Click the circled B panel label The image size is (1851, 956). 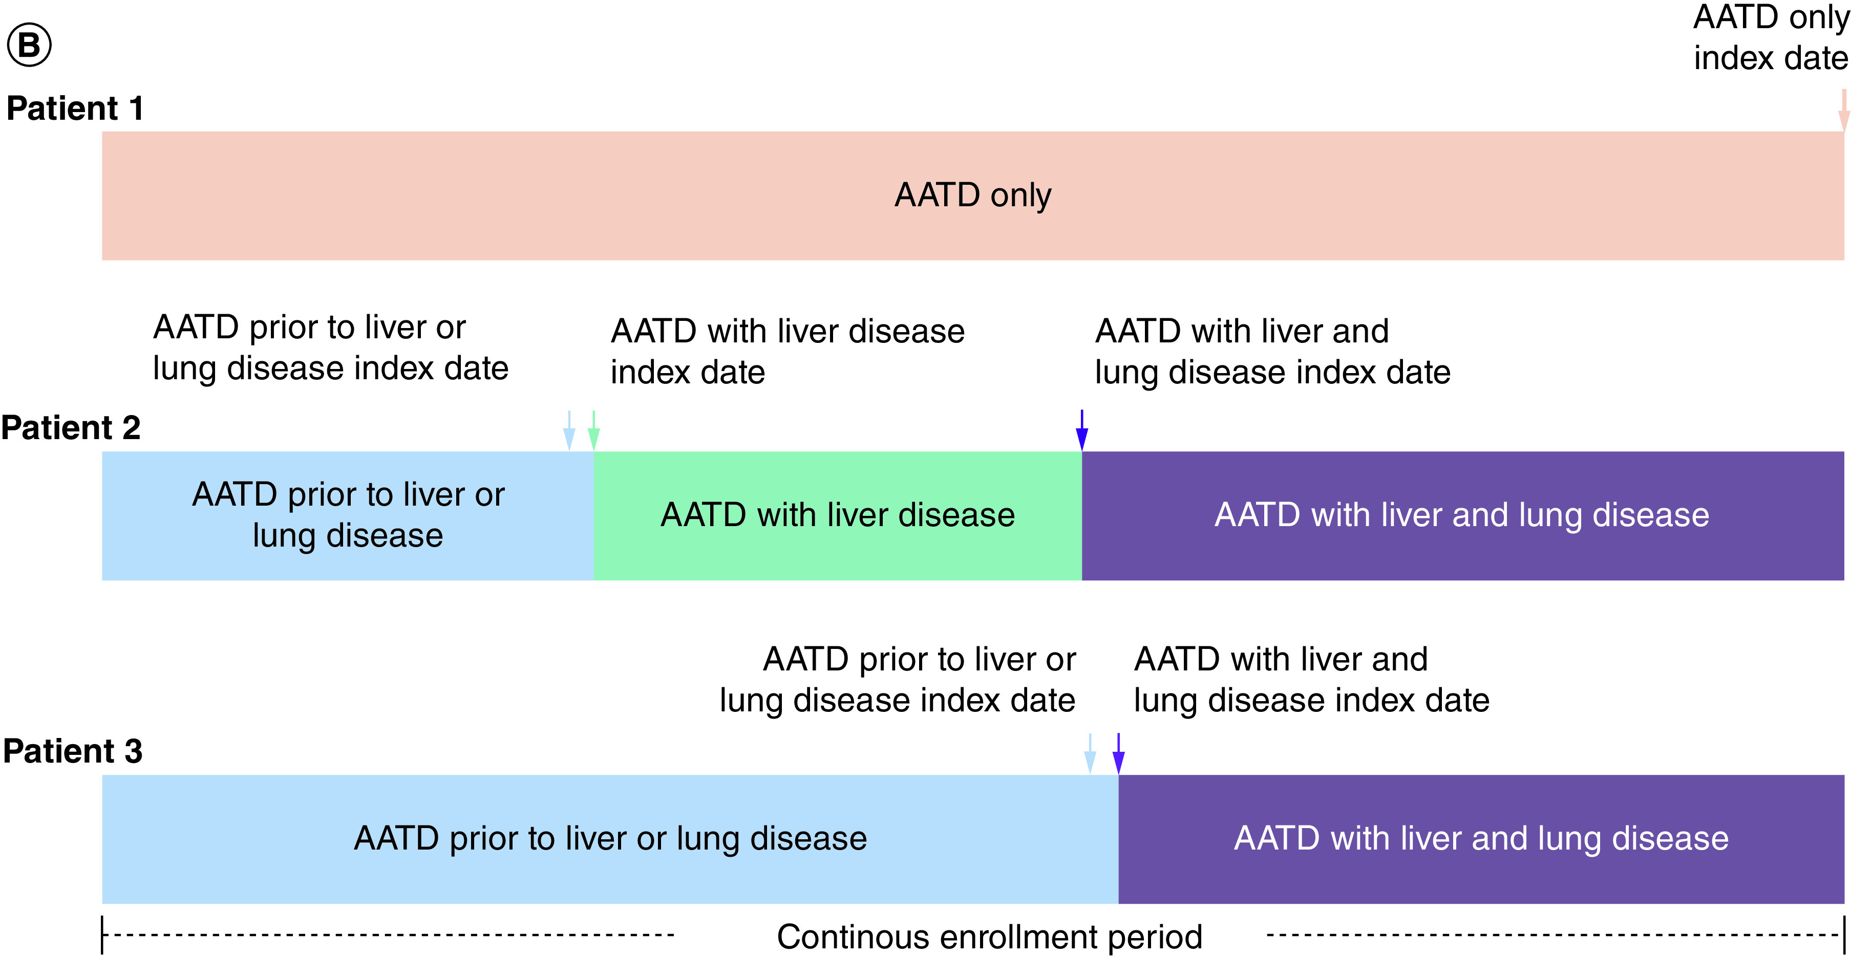tap(29, 45)
